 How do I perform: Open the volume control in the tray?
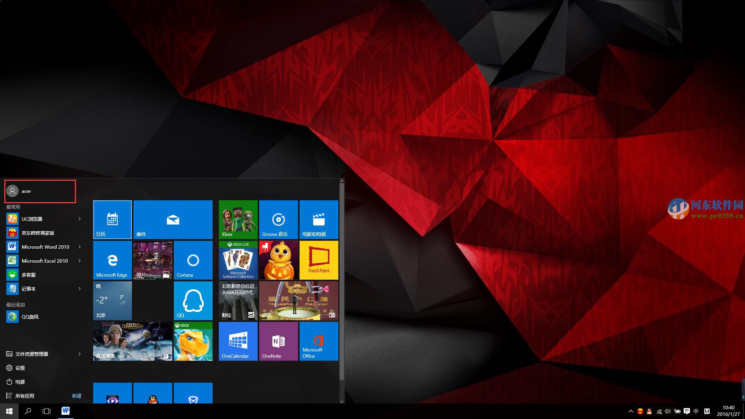coord(667,411)
